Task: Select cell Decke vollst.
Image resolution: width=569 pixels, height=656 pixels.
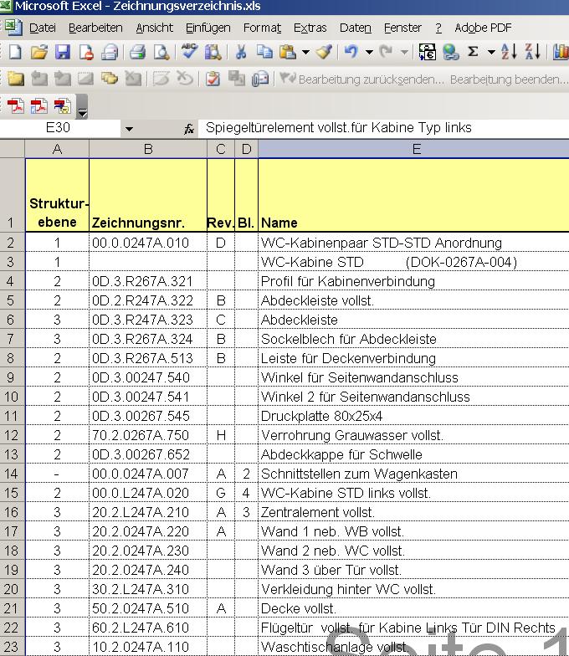Action: coord(413,608)
